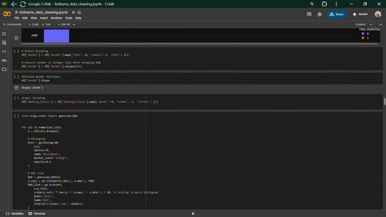The width and height of the screenshot is (386, 217).
Task: Click the blue histogram bar
Action: (x=56, y=36)
